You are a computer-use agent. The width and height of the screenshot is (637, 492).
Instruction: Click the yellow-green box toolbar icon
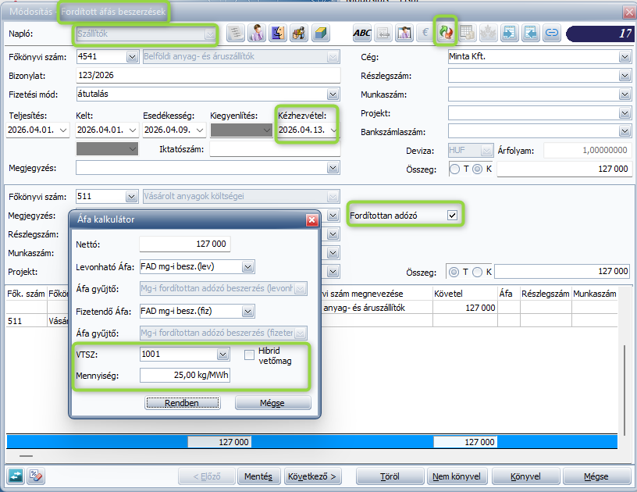pos(320,33)
